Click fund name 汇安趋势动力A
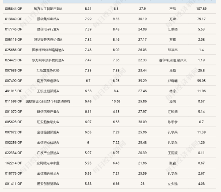The width and height of the screenshot is (221, 192). tap(48, 122)
